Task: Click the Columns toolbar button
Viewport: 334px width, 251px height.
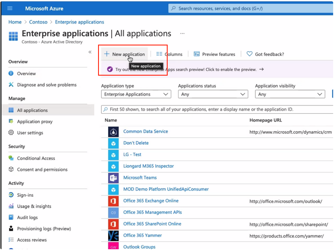Action: 169,54
